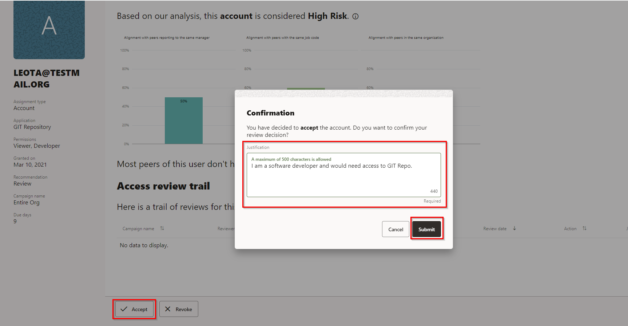Click the Revoke button at bottom

[179, 309]
